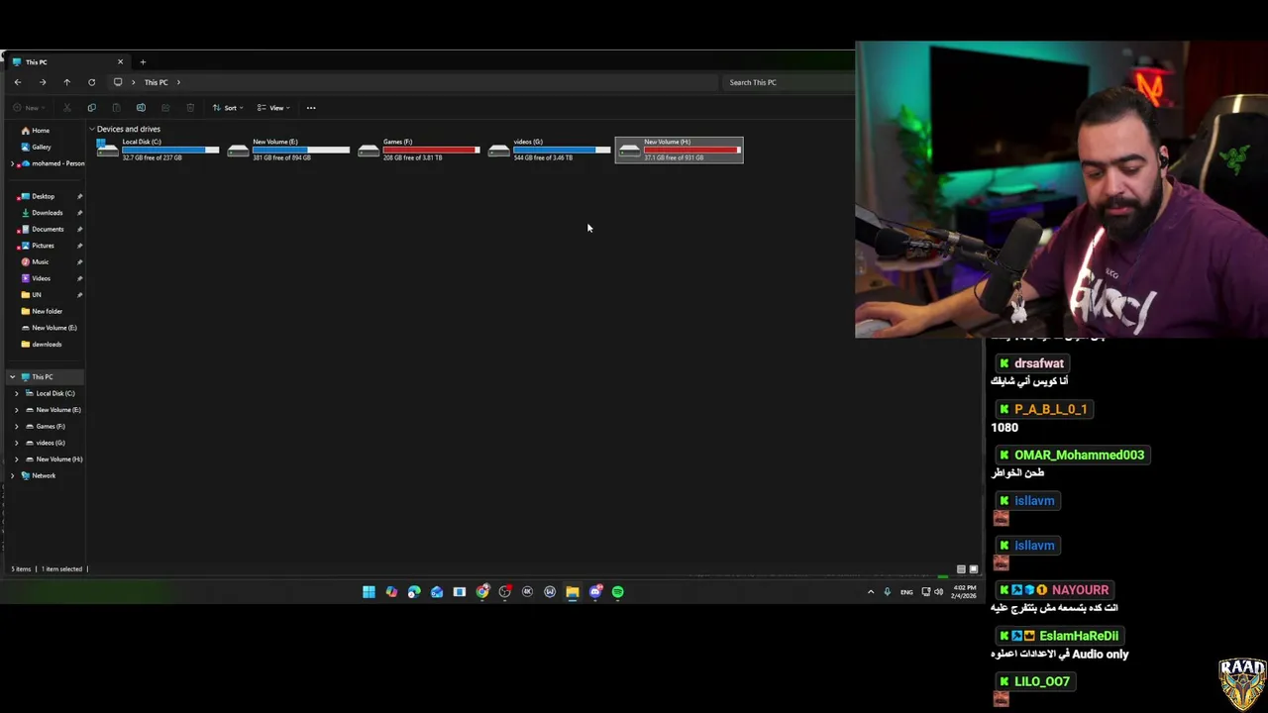
Task: Open the Sort dropdown
Action: point(228,108)
